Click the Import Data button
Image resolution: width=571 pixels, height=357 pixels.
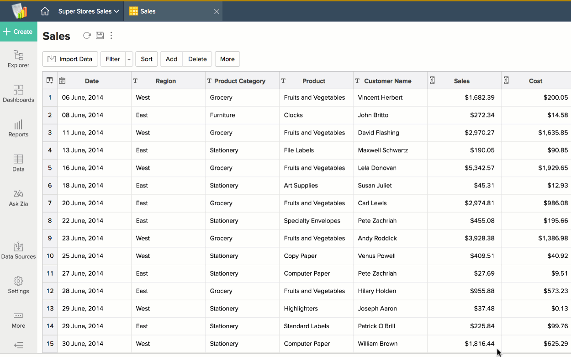click(x=70, y=59)
